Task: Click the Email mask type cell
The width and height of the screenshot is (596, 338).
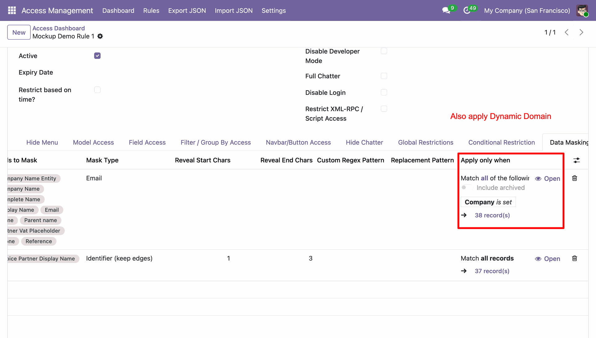Action: [94, 178]
